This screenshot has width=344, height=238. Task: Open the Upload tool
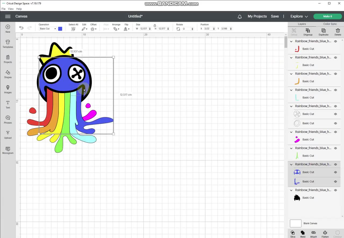tap(8, 135)
